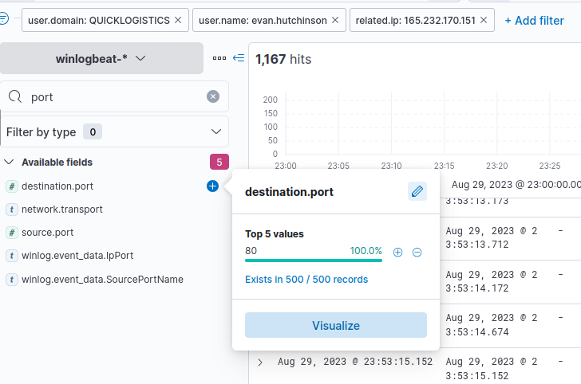581x384 pixels.
Task: Collapse the field sidebar with arrow icon
Action: tap(239, 58)
